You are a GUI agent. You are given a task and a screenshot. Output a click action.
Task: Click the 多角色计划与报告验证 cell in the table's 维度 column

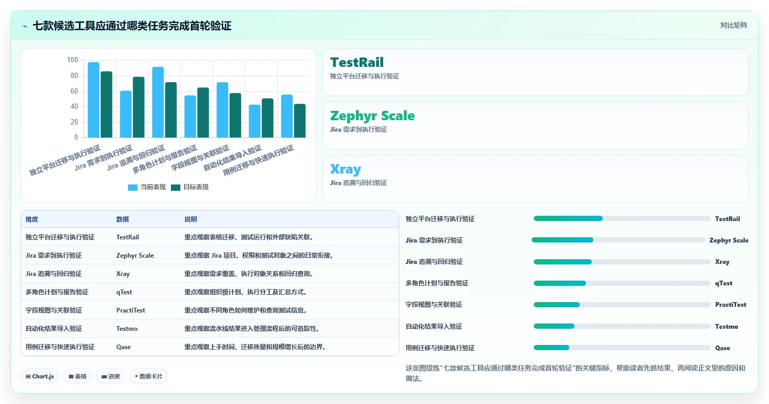click(x=57, y=292)
